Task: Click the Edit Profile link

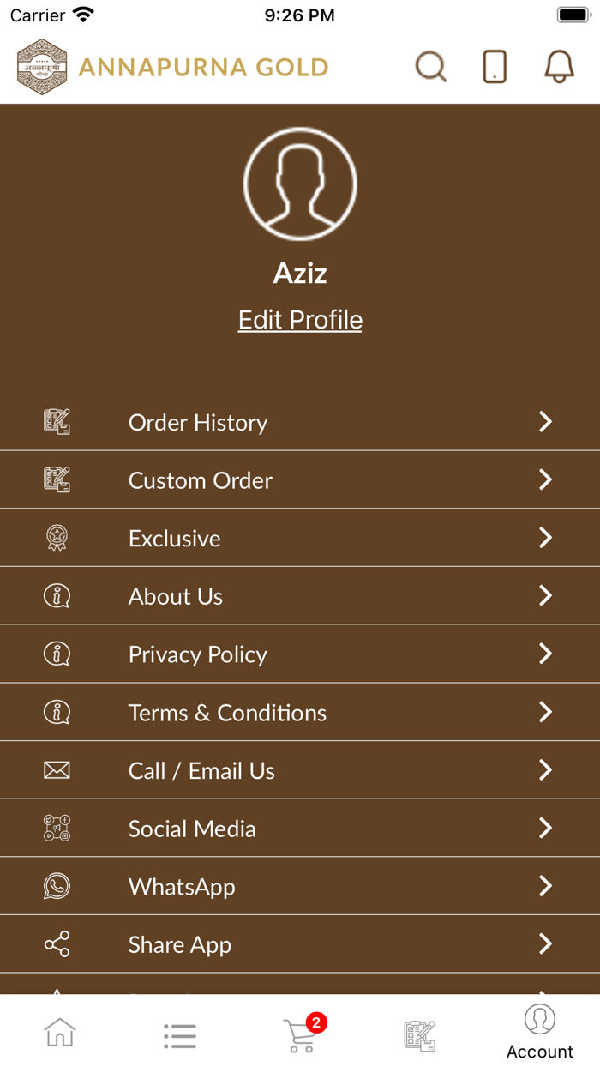Action: tap(300, 320)
